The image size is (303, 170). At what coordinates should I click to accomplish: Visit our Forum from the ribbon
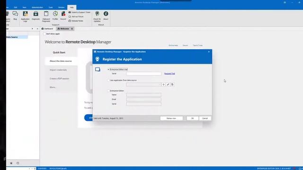tap(76, 17)
